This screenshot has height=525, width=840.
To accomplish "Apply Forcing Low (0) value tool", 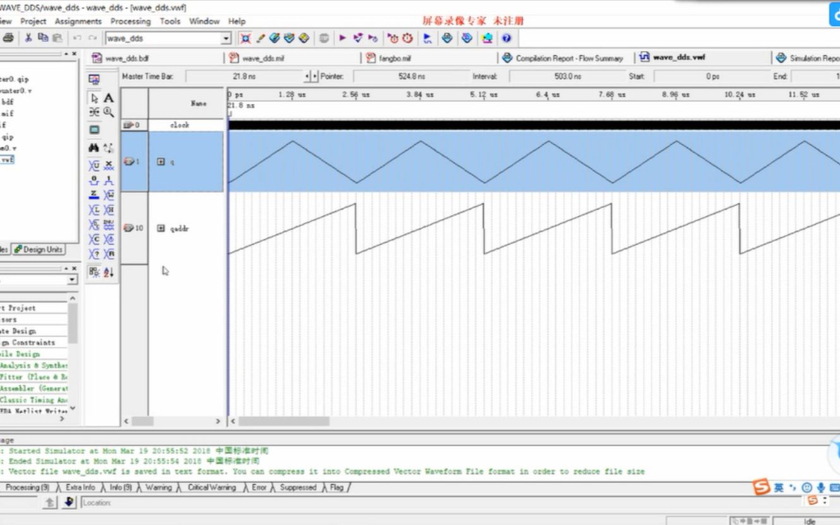I will click(94, 180).
